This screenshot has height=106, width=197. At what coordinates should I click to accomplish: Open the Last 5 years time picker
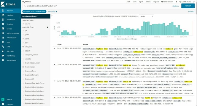coord(185,2)
